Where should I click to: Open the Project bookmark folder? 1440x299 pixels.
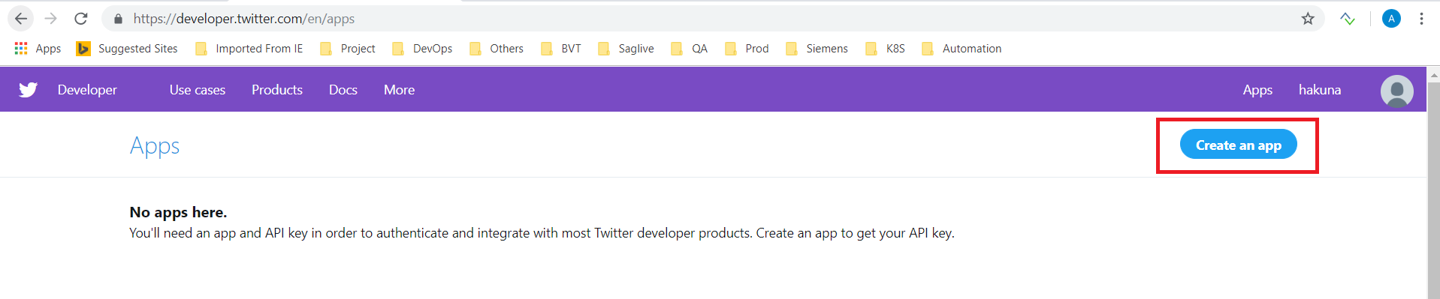tap(348, 49)
